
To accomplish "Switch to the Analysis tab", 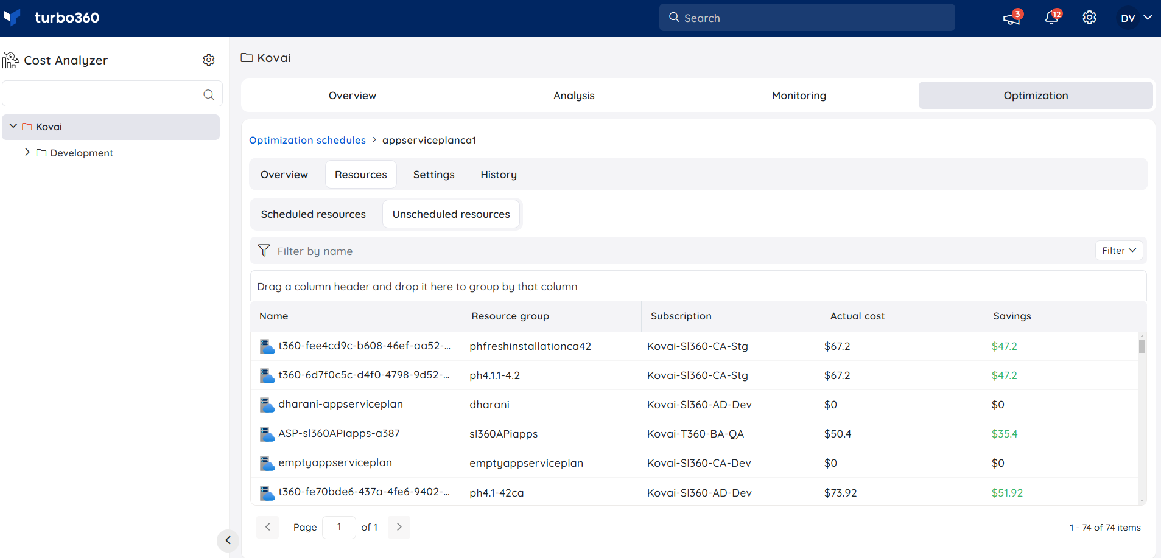I will (574, 96).
